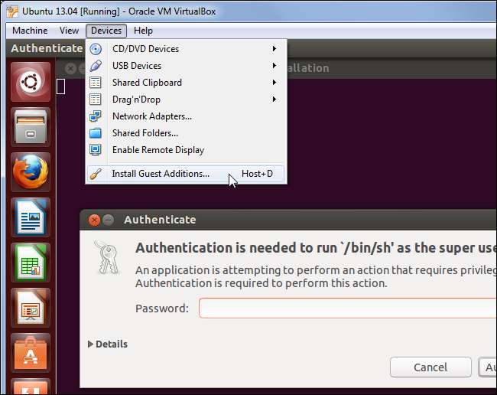497x395 pixels.
Task: Open the Machine menu
Action: coord(30,31)
